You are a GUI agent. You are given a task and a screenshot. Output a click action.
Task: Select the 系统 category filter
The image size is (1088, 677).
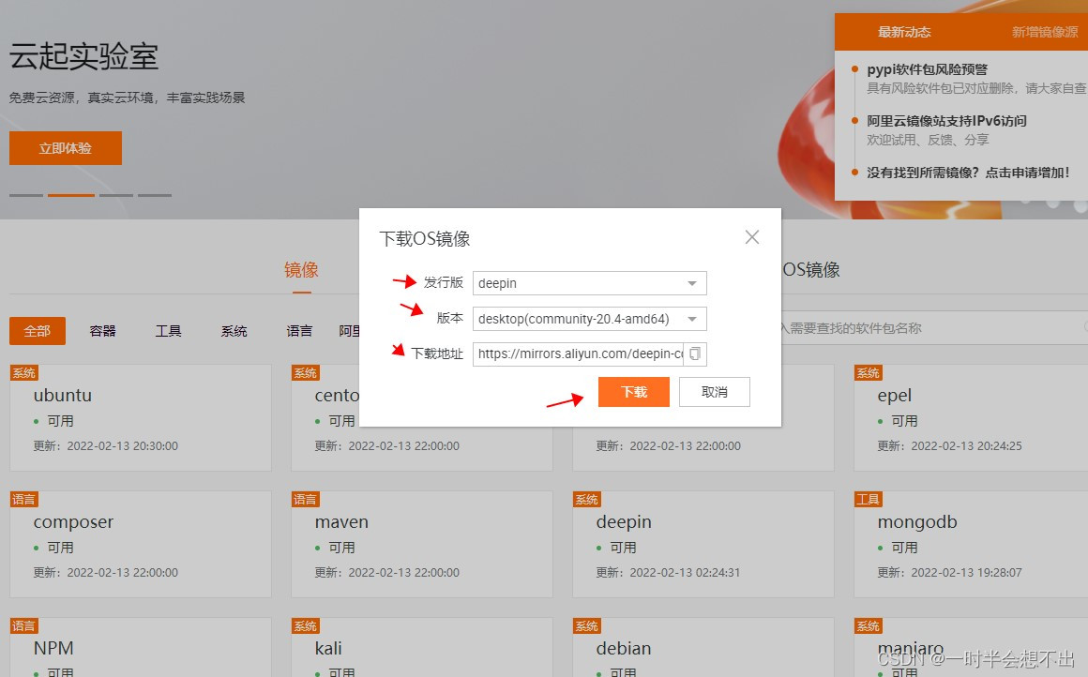(234, 331)
